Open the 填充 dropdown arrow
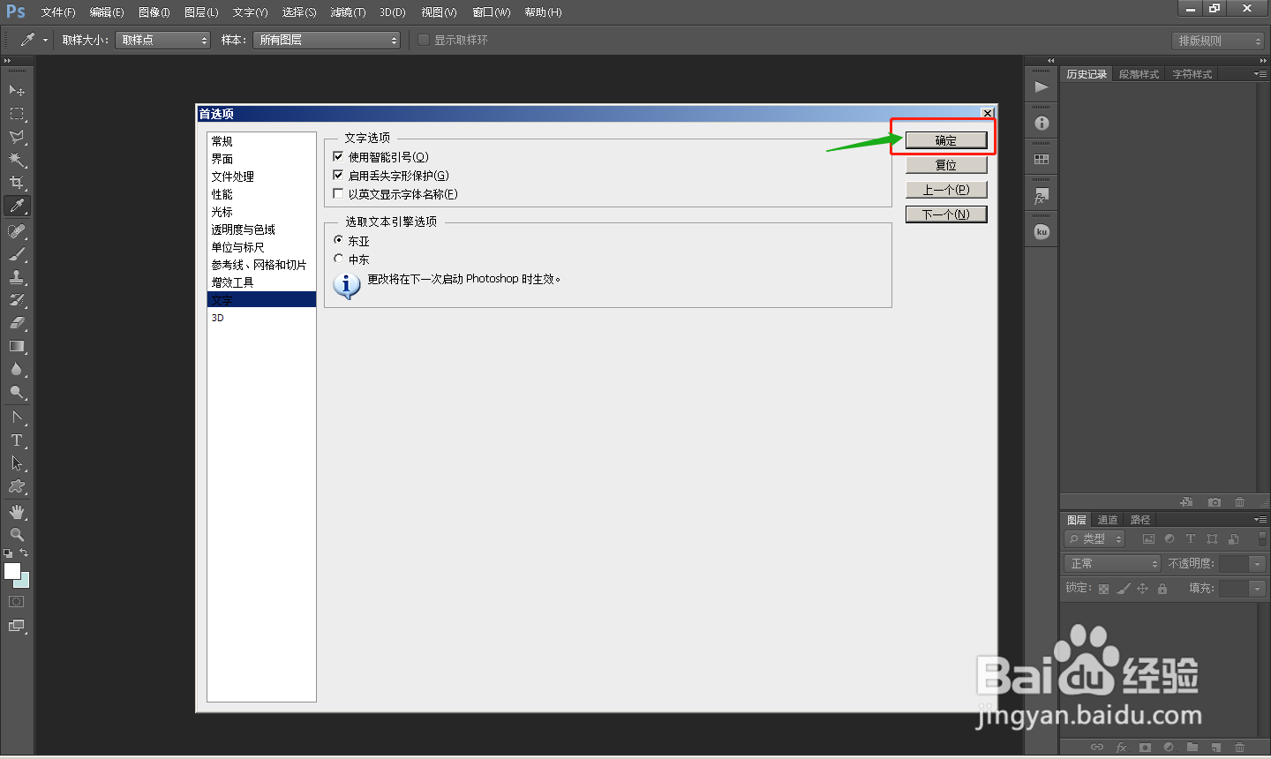 (x=1258, y=589)
